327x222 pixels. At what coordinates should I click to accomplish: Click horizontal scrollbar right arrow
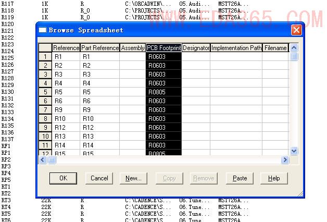point(285,160)
